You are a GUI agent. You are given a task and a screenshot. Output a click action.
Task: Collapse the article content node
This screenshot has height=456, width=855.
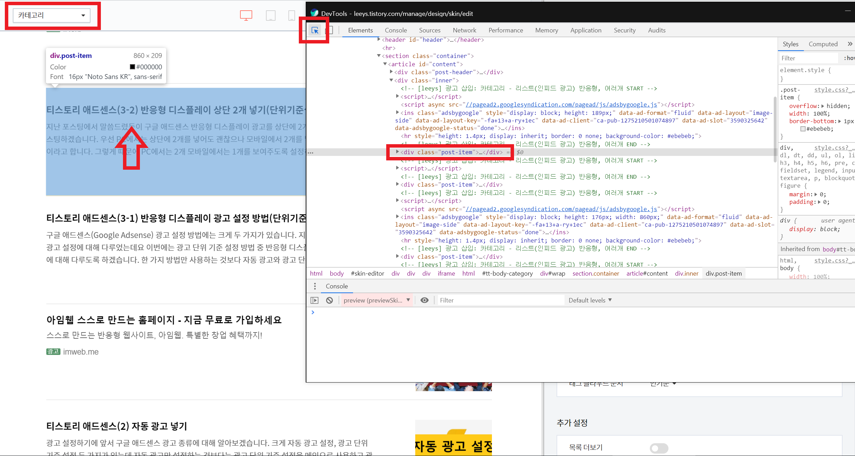tap(385, 64)
